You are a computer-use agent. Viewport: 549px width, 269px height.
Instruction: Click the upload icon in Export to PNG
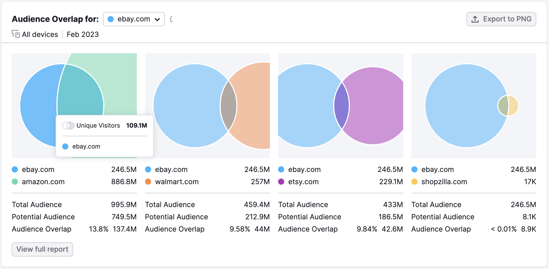[x=475, y=19]
